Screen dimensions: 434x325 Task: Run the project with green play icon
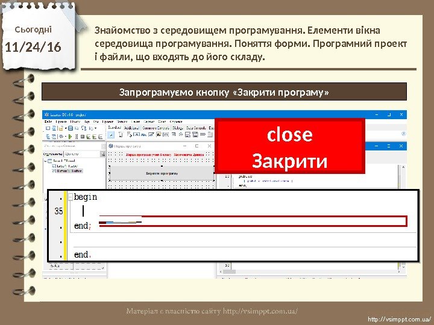70,136
